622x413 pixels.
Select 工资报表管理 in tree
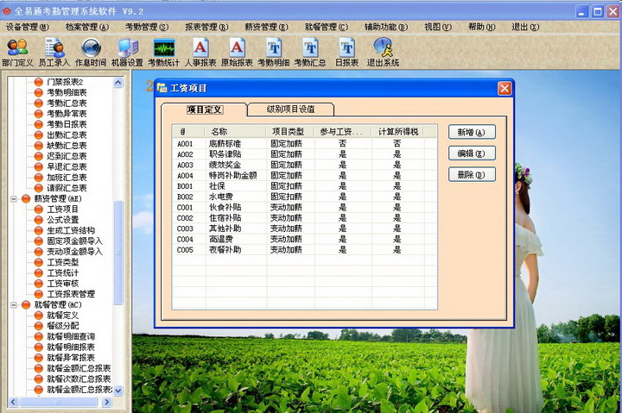71,294
